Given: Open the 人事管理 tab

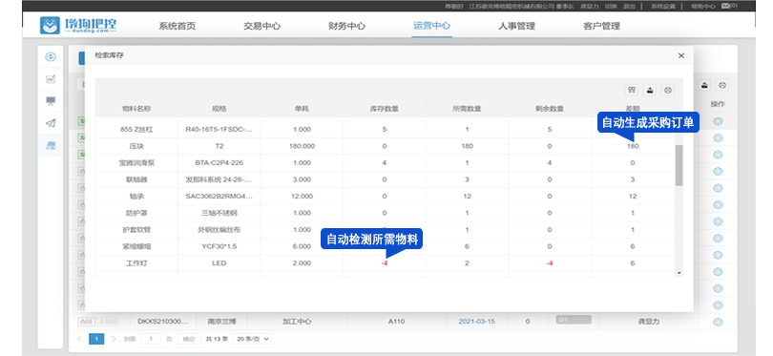Looking at the screenshot, I should 516,26.
